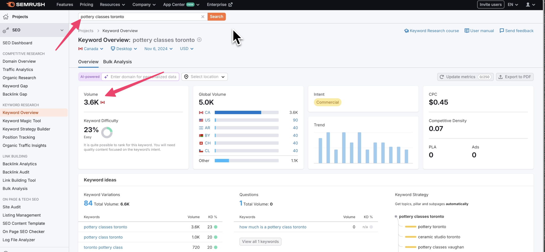
Task: Click the orange Search button
Action: coord(217,16)
